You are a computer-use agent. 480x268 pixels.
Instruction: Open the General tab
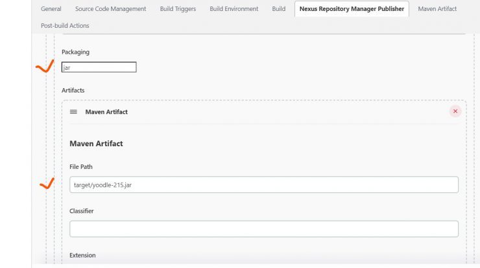click(x=51, y=9)
